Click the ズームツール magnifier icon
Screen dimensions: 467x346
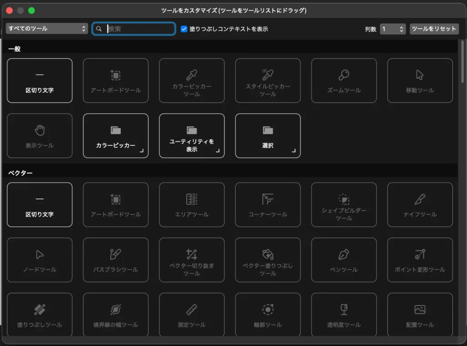point(344,75)
